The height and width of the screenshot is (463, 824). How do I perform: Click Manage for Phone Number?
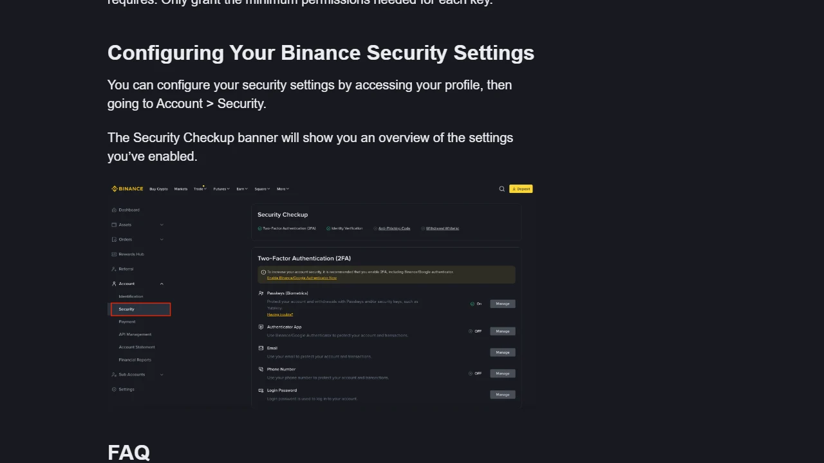(x=503, y=373)
